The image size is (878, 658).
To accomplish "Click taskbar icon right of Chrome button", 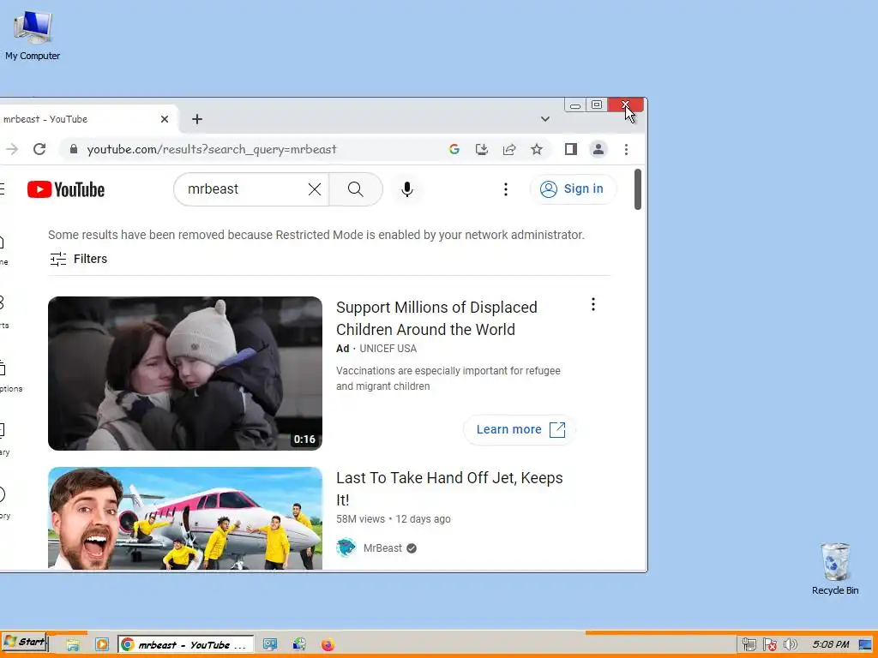I will (270, 644).
